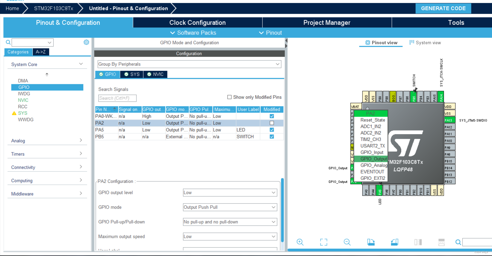This screenshot has height=256, width=492.
Task: Click the vertical split view icon
Action: pos(418,242)
